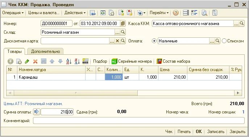Select the highlighted quantity cell 1,000
The height and width of the screenshot is (137, 249).
(114, 77)
